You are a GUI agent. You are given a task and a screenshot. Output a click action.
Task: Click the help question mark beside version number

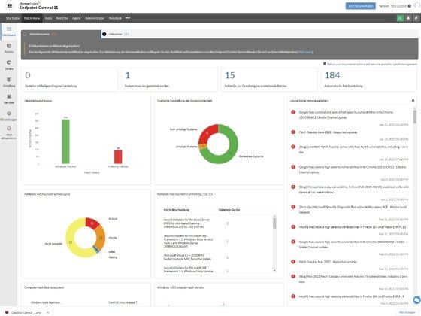point(410,6)
